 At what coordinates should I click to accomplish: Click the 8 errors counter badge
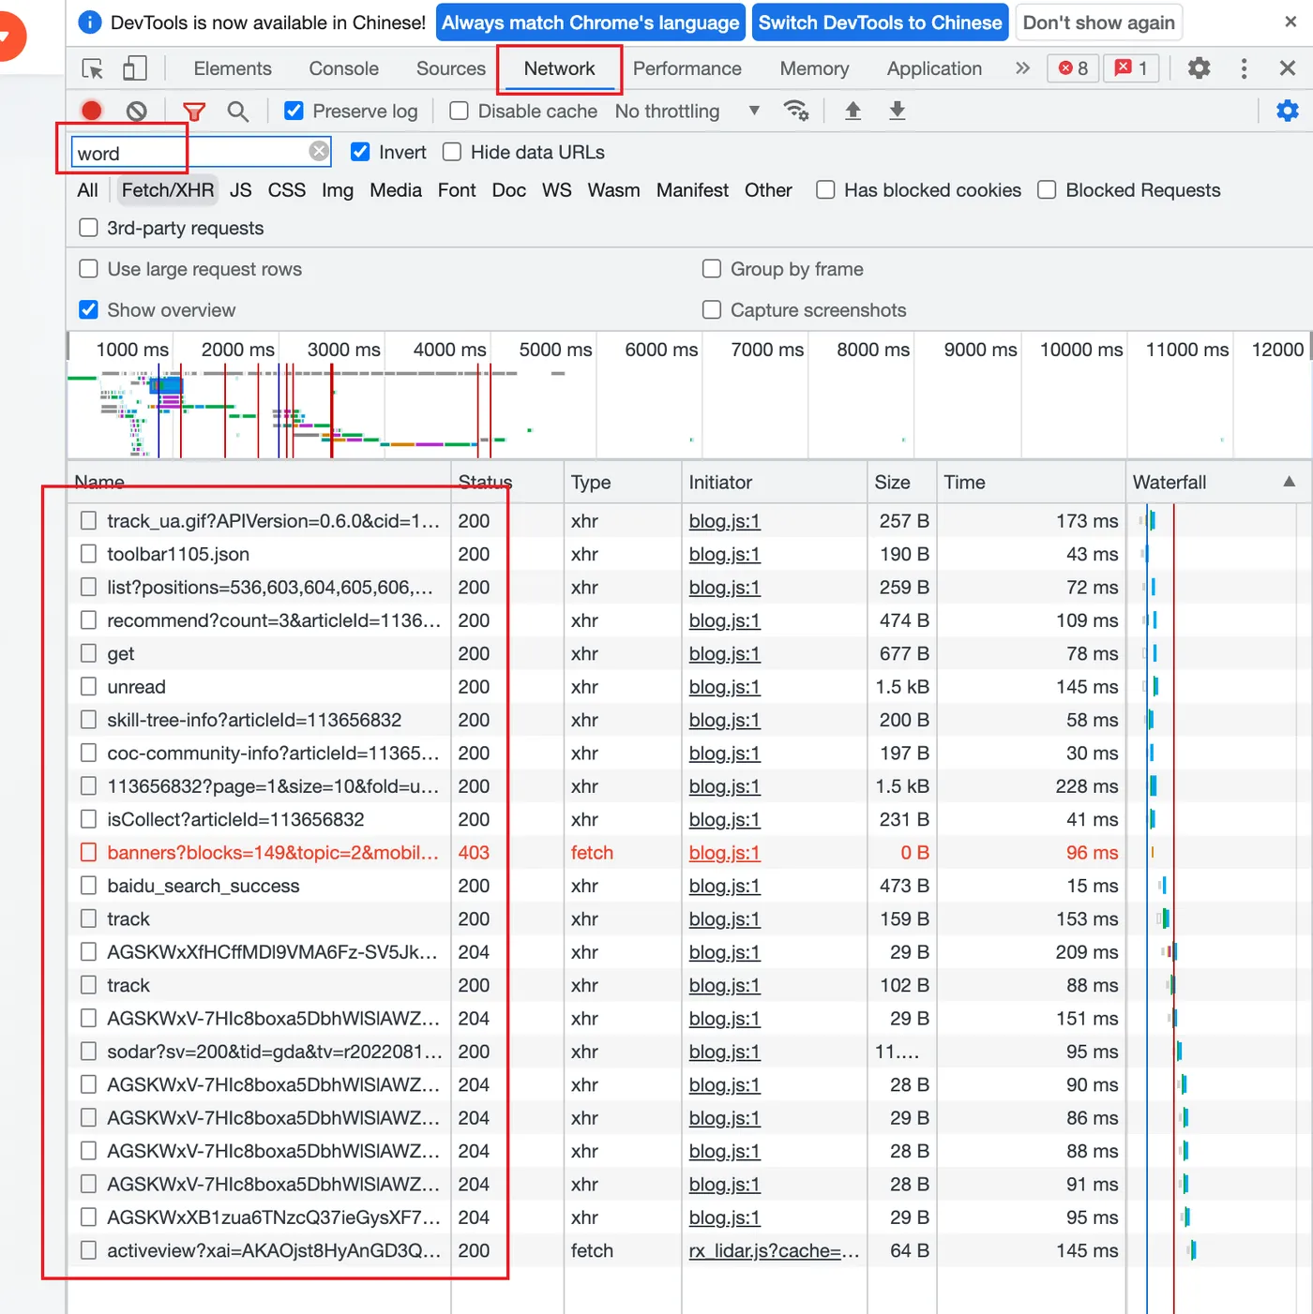point(1073,68)
